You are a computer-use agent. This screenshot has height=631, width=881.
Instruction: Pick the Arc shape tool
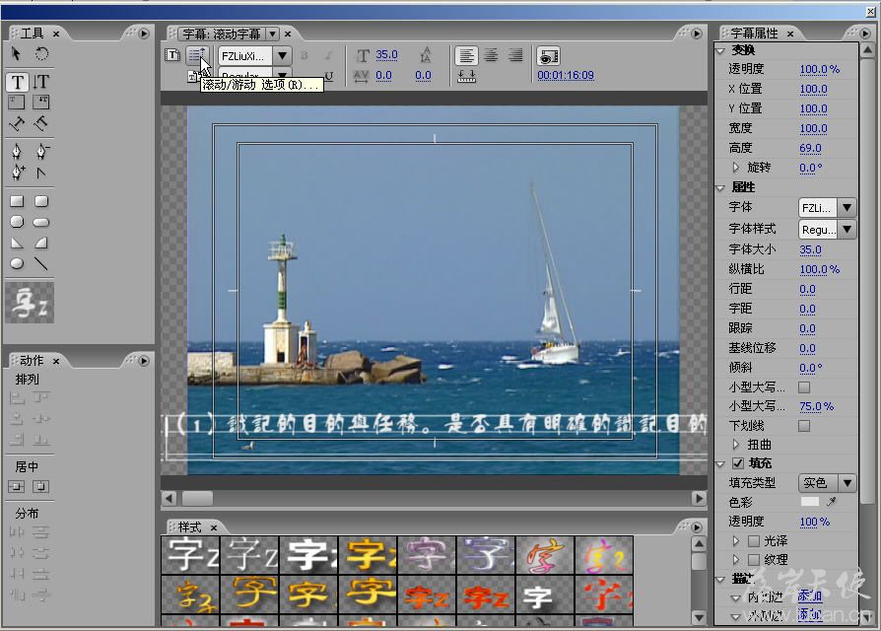click(x=41, y=243)
